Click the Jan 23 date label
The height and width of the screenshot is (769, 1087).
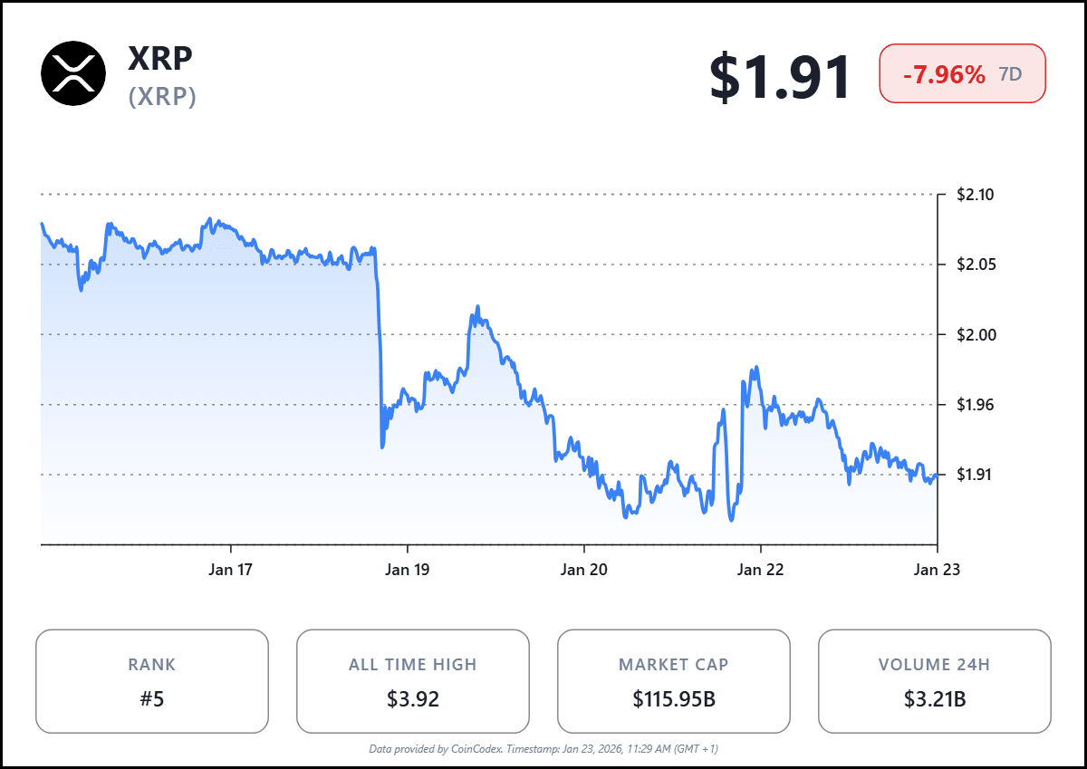pyautogui.click(x=936, y=570)
